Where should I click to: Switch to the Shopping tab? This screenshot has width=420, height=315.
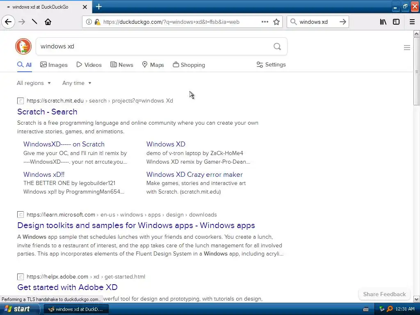pyautogui.click(x=189, y=65)
